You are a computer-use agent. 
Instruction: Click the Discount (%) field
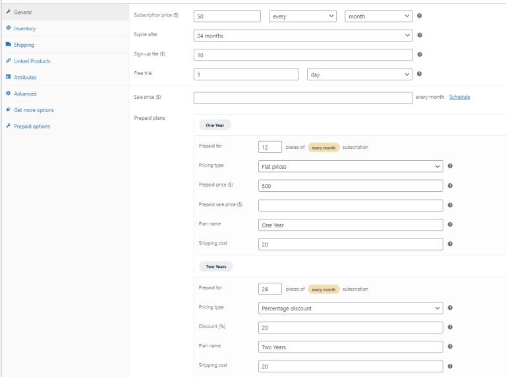coord(351,328)
